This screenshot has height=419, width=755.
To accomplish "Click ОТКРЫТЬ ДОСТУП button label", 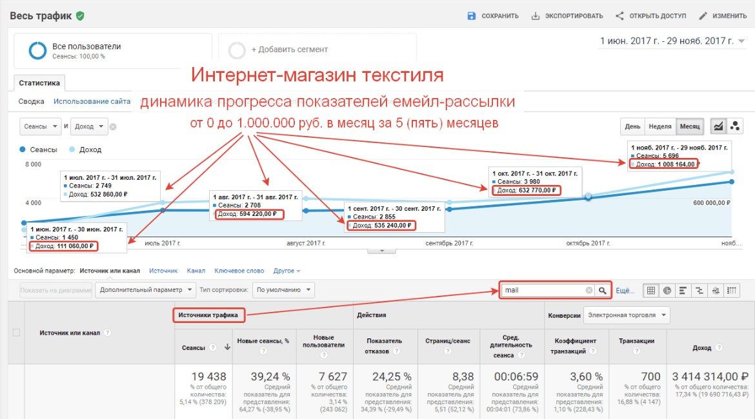I will [x=658, y=16].
